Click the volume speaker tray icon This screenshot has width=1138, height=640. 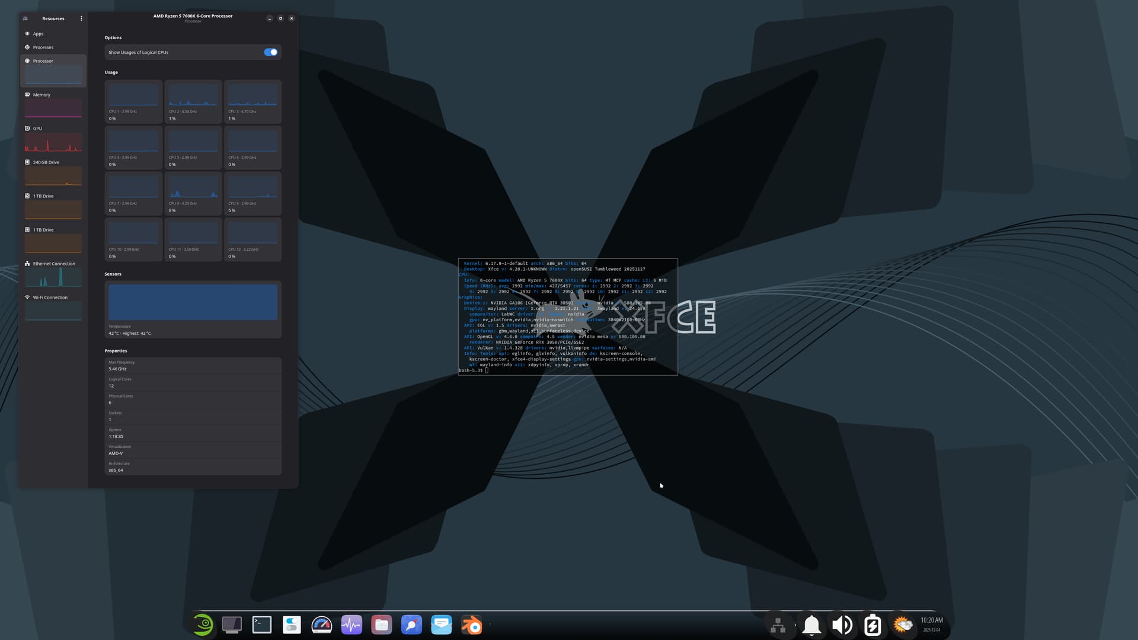pyautogui.click(x=842, y=625)
